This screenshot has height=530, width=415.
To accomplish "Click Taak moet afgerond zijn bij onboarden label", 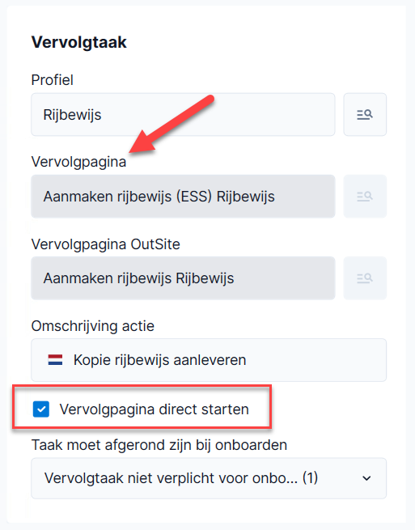I will point(159,445).
